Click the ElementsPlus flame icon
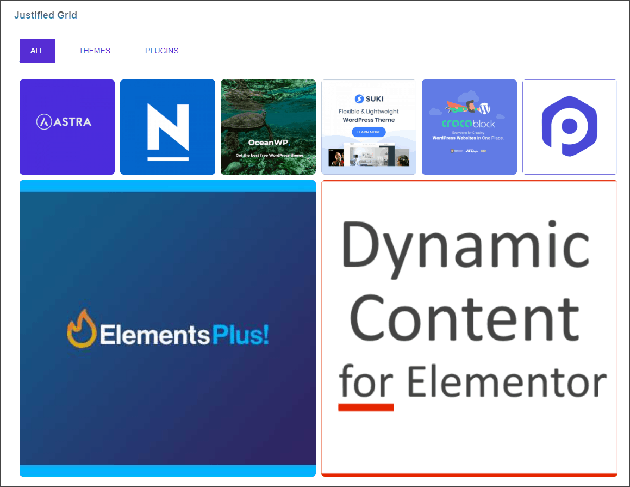Image resolution: width=630 pixels, height=487 pixels. pyautogui.click(x=82, y=329)
